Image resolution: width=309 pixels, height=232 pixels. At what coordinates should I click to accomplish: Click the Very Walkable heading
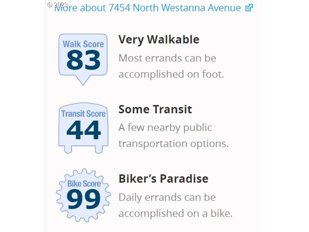click(159, 40)
